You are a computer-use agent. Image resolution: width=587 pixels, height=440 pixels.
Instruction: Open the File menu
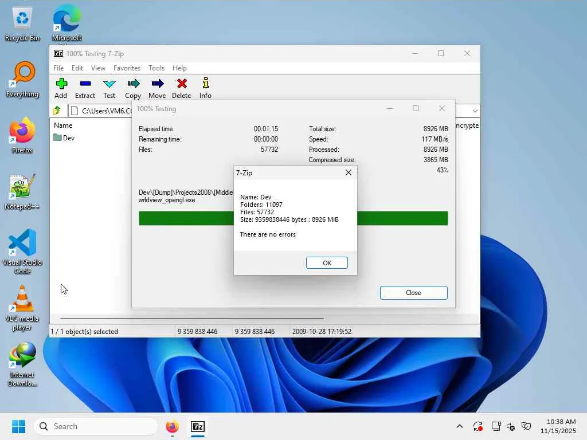58,68
